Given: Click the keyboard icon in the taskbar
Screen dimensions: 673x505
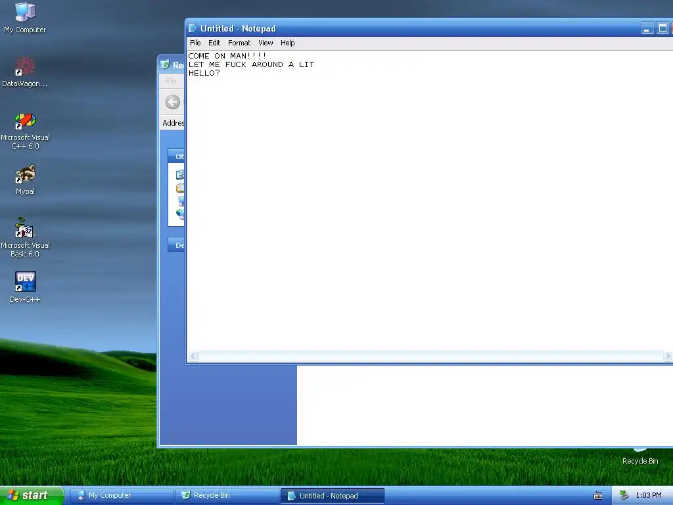Looking at the screenshot, I should [x=597, y=496].
